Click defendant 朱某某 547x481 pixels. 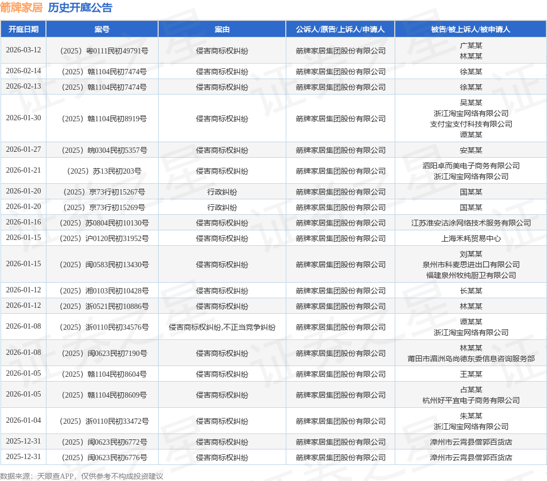pyautogui.click(x=471, y=416)
